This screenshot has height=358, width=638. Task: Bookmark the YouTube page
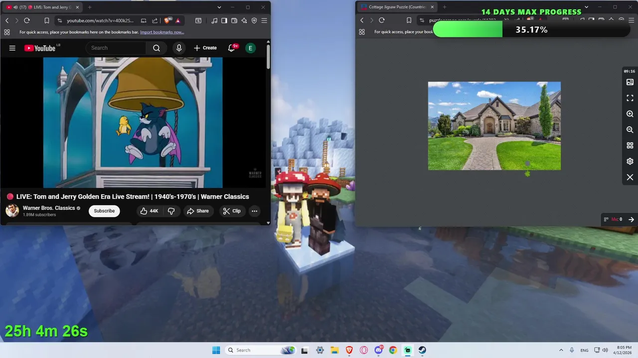(46, 20)
